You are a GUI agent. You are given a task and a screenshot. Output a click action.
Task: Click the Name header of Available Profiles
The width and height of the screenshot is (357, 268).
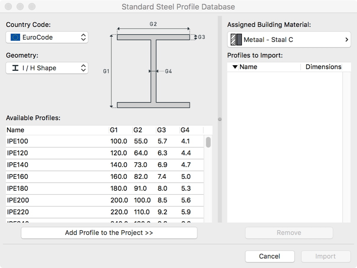(57, 130)
